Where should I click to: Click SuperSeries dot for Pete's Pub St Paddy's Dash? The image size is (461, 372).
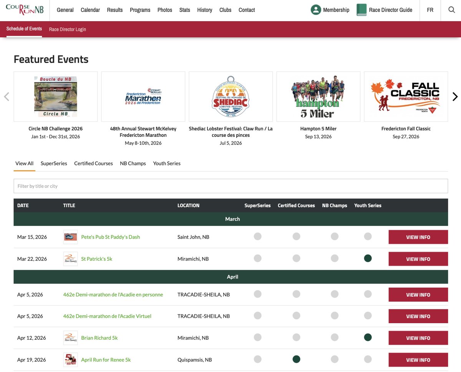click(x=257, y=236)
